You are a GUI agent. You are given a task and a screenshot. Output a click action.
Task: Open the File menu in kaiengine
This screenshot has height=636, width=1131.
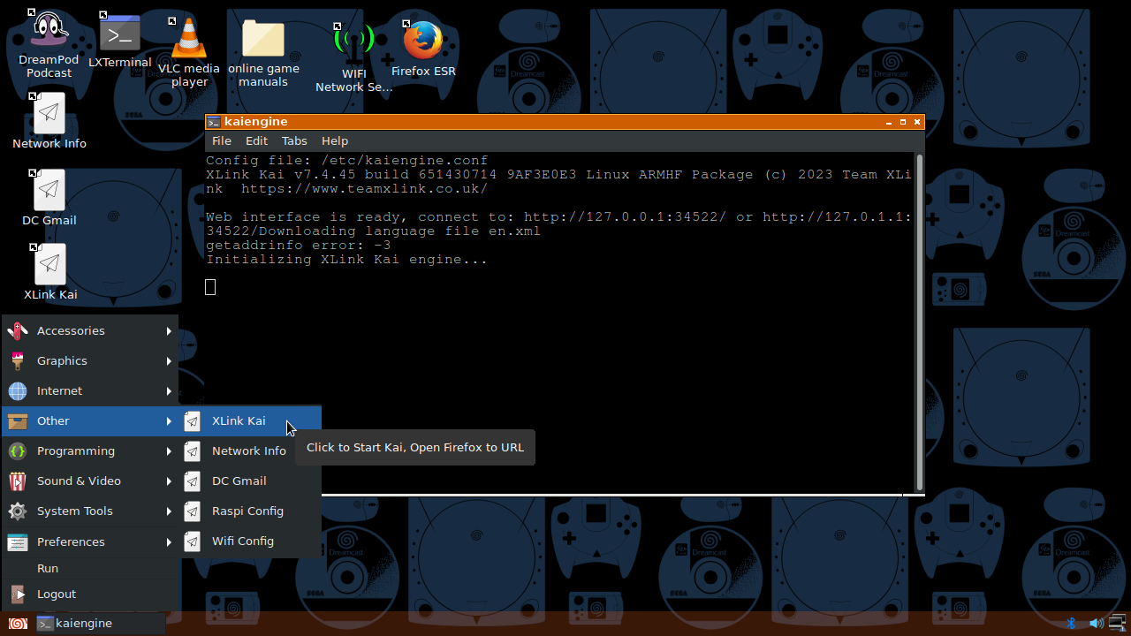tap(222, 141)
